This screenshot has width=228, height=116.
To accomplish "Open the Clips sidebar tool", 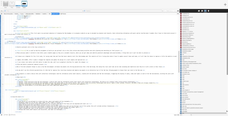I will [202, 11].
